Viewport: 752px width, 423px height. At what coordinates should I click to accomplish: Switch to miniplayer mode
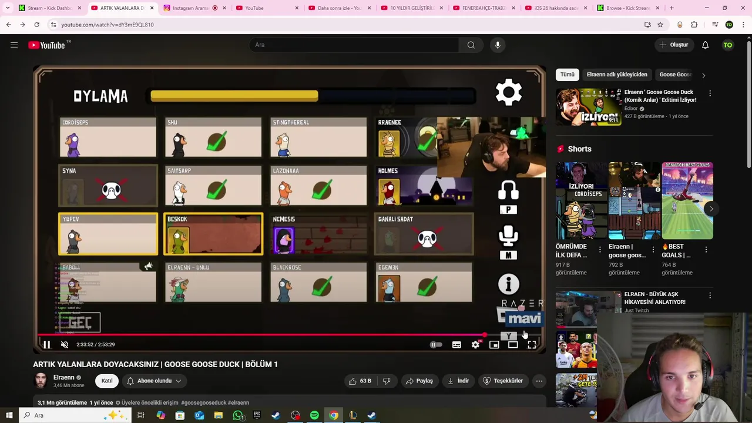494,345
